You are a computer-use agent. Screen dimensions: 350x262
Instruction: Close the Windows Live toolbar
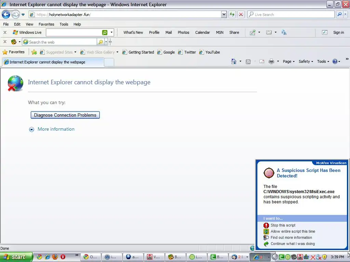tap(5, 32)
